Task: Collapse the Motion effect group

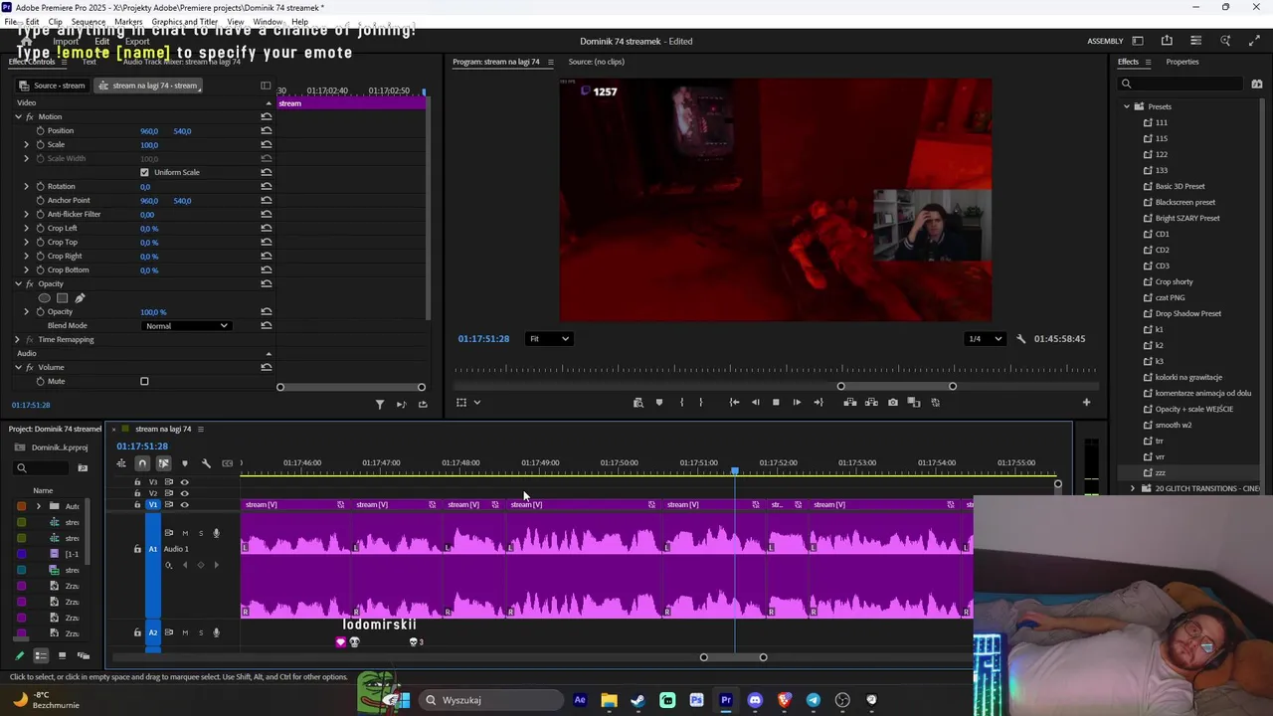Action: click(17, 117)
